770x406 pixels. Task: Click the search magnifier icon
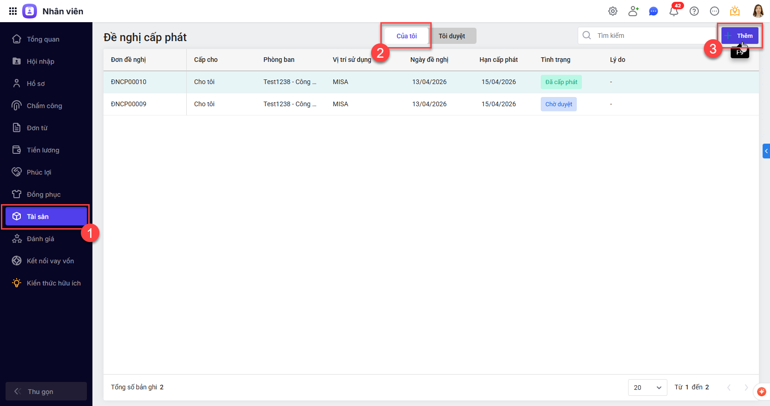pos(587,35)
